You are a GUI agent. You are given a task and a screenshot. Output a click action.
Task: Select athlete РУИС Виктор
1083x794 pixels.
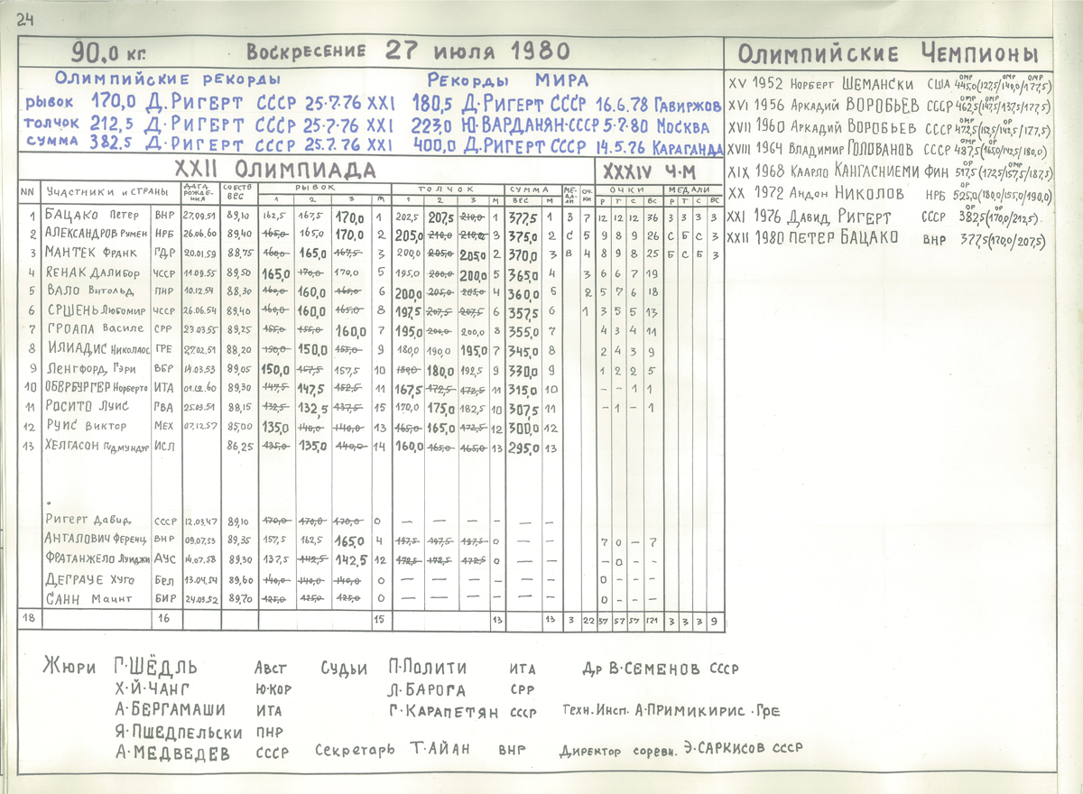point(88,426)
